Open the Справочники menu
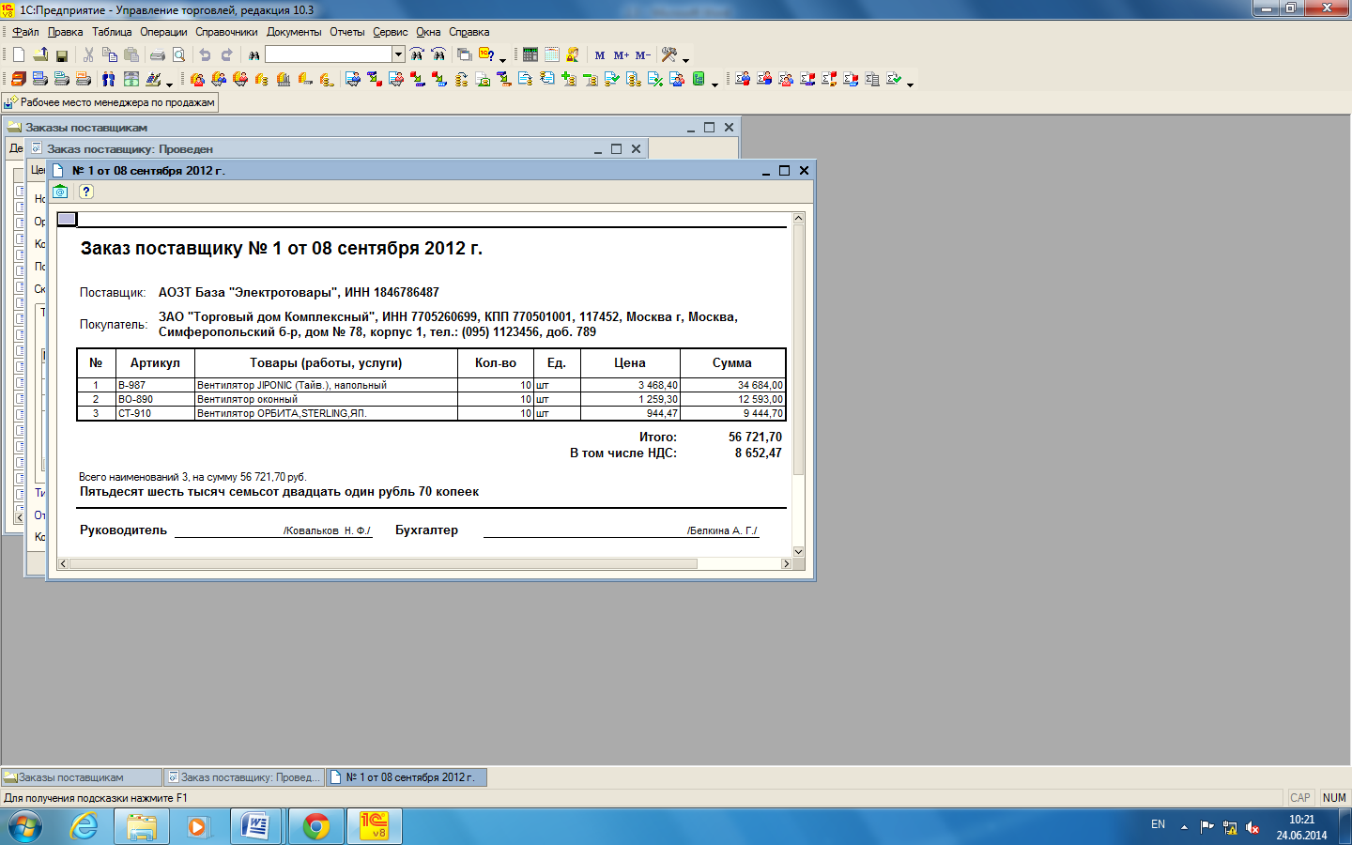 coord(226,32)
